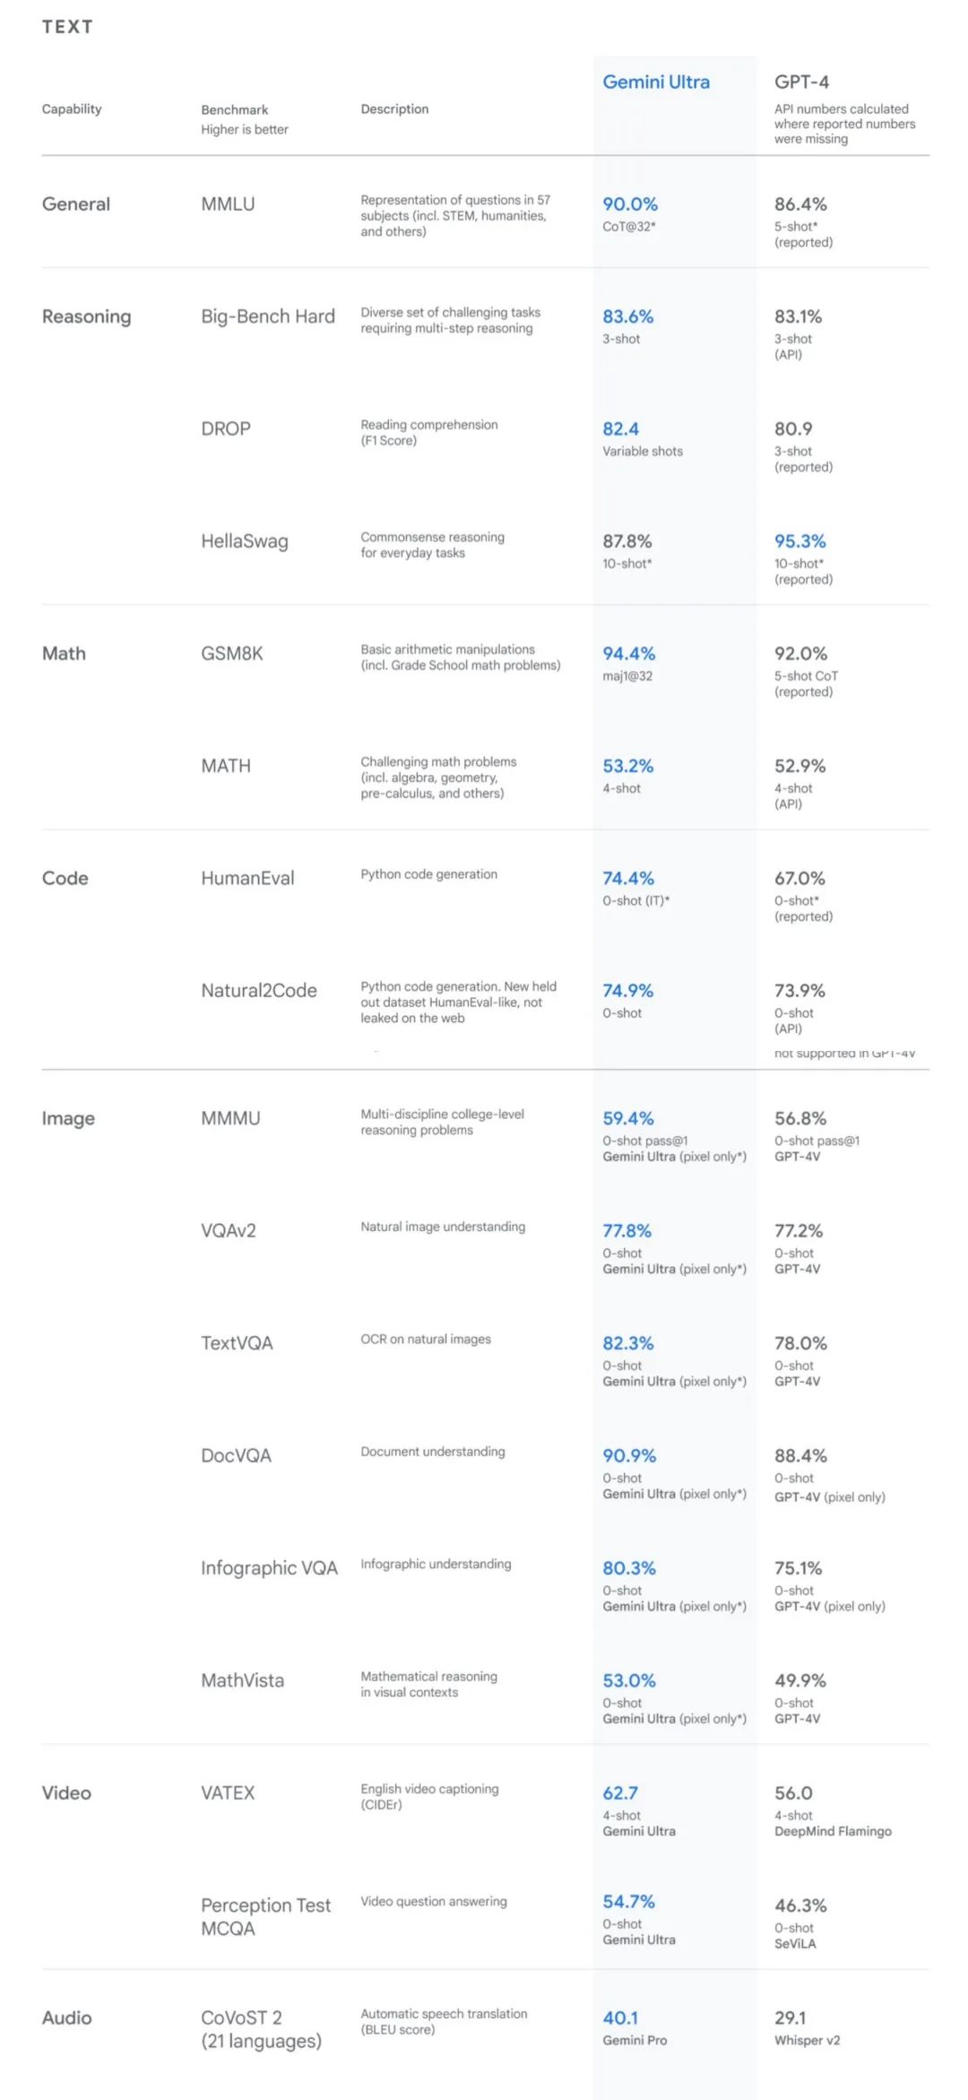Select the MMLU benchmark name

click(228, 204)
